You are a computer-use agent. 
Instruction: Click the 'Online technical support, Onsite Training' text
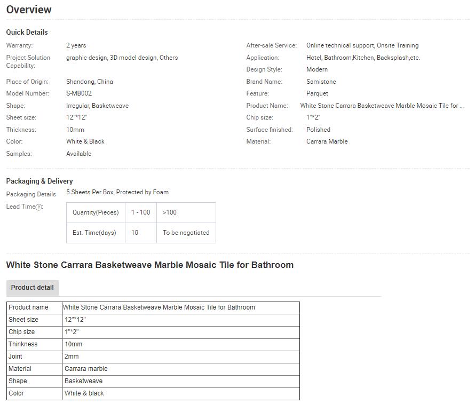click(362, 45)
